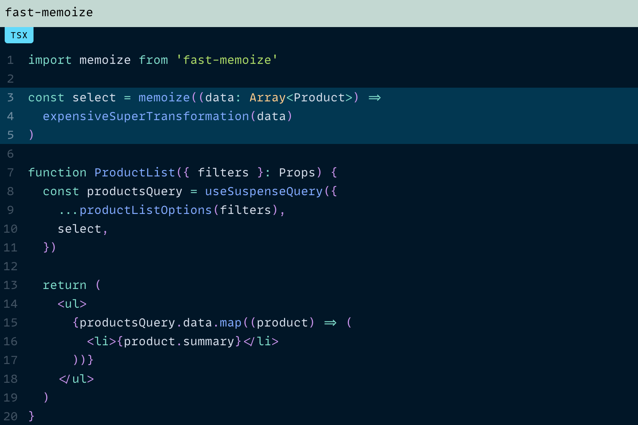Image resolution: width=638 pixels, height=425 pixels.
Task: Click closing brace on line 20
Action: pos(31,416)
